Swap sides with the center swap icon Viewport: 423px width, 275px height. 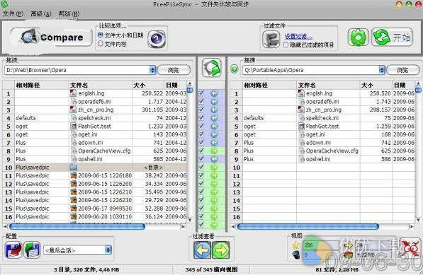212,68
